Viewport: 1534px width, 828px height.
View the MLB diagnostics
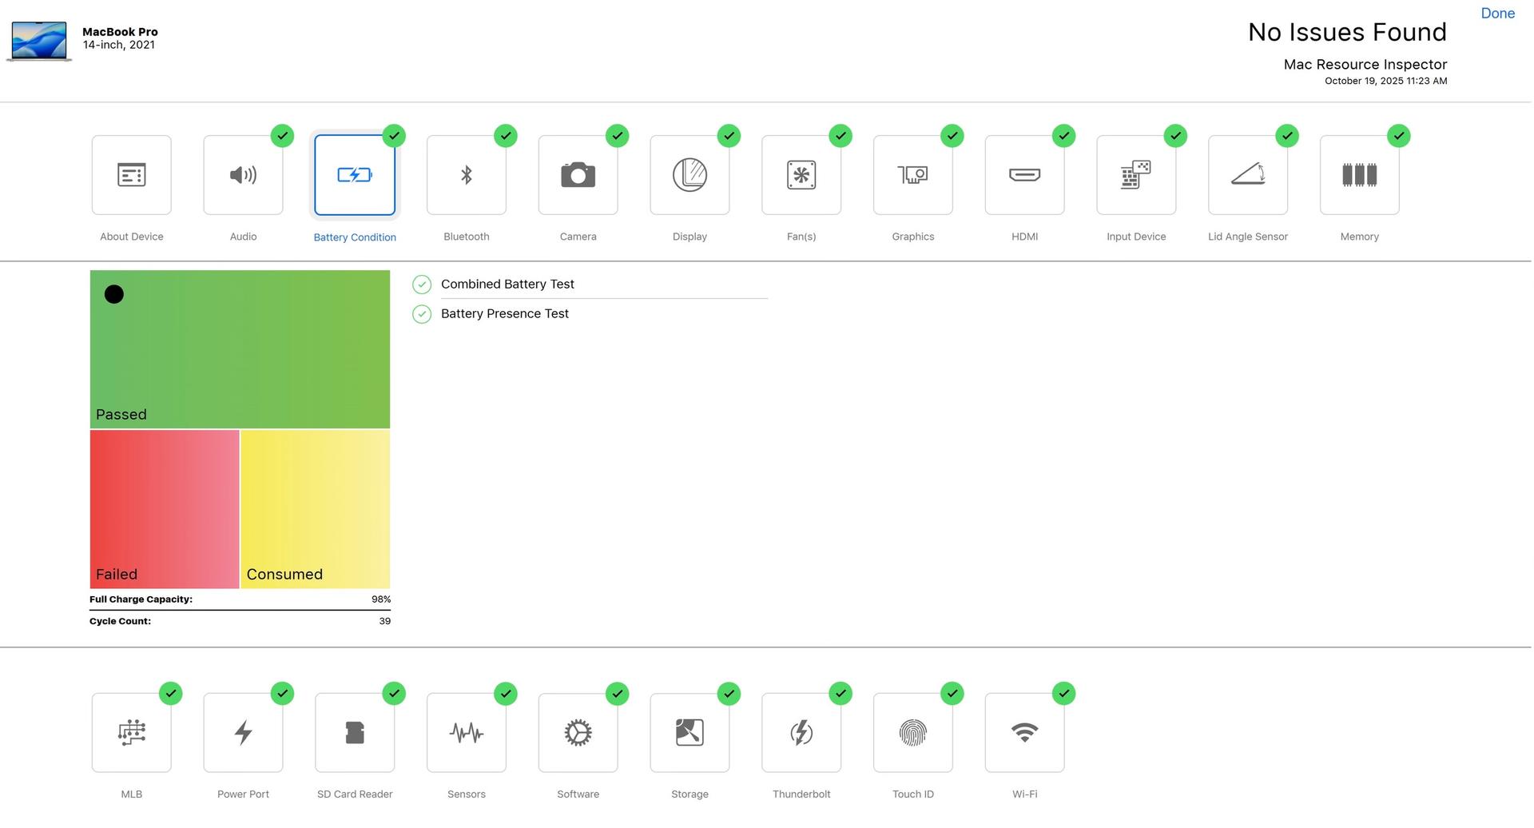[x=131, y=732]
